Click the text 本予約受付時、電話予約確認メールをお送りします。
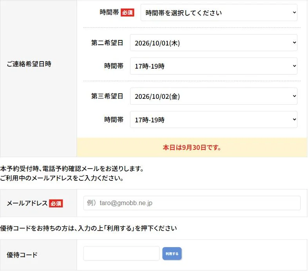This screenshot has width=308, height=271. 72,169
